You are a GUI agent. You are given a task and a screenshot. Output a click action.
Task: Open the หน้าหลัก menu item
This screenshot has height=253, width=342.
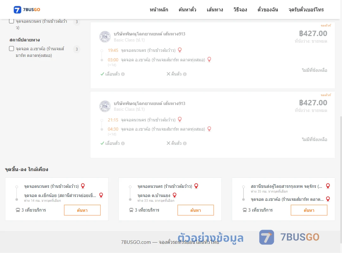click(x=159, y=9)
